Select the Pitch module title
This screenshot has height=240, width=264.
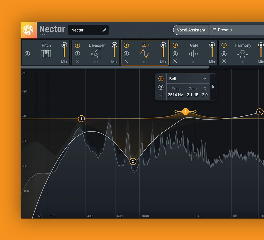click(46, 46)
